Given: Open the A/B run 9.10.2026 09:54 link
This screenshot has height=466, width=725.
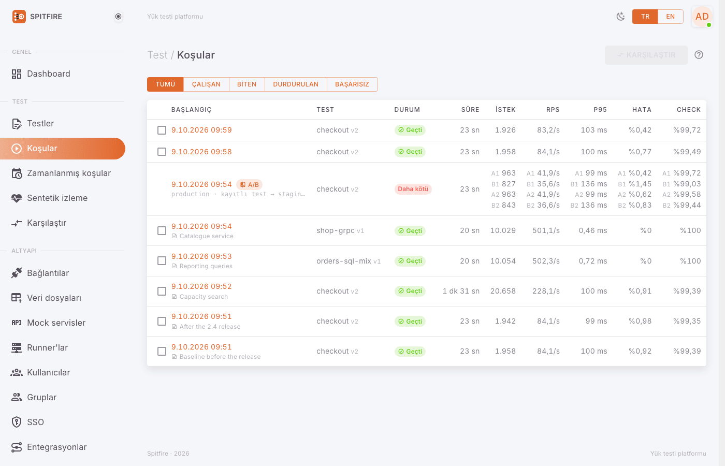Looking at the screenshot, I should pos(201,184).
